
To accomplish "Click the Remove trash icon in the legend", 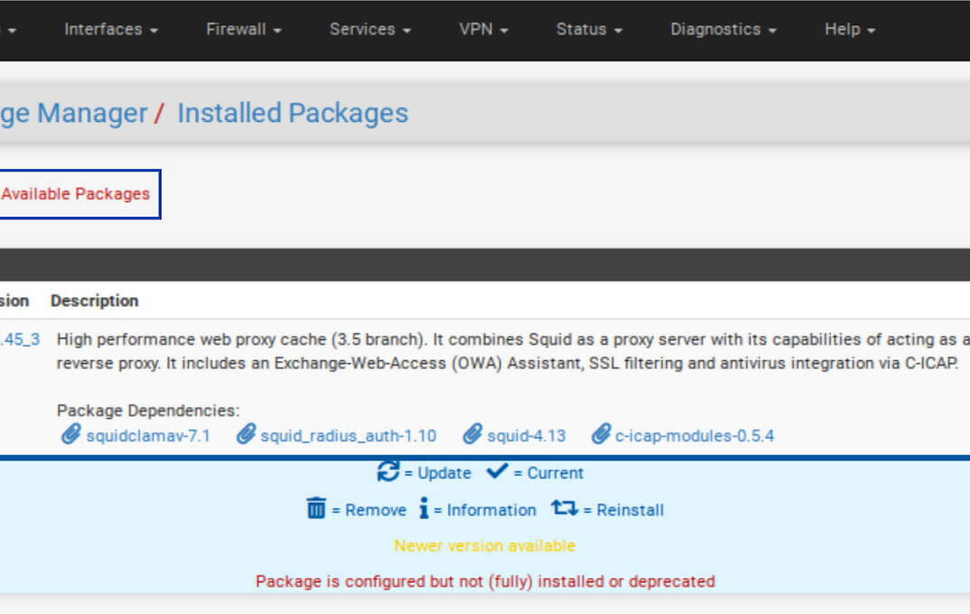I will 315,508.
